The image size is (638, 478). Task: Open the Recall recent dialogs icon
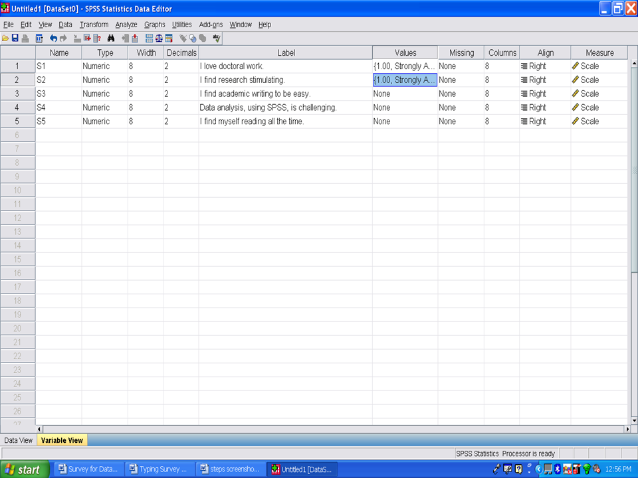tap(39, 39)
